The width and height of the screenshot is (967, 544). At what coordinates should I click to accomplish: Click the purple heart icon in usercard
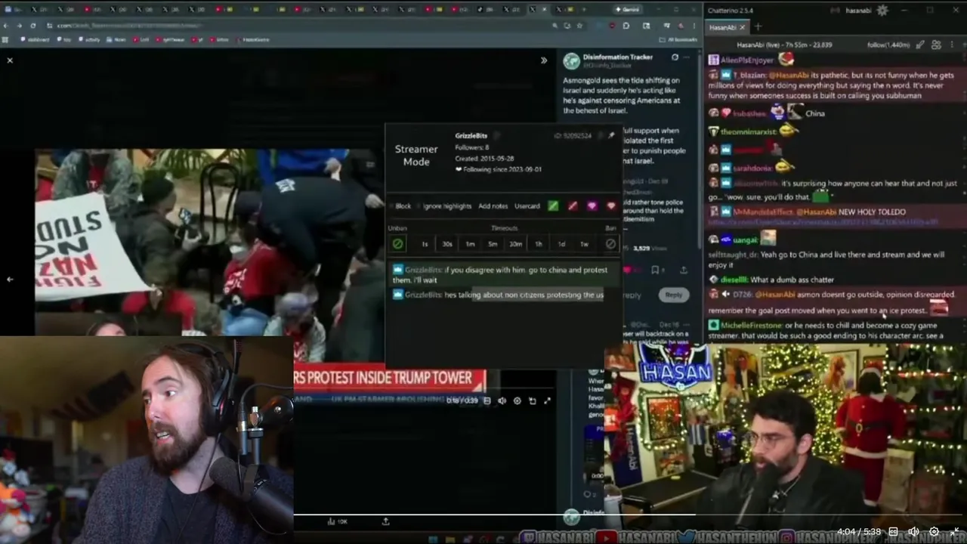click(592, 206)
